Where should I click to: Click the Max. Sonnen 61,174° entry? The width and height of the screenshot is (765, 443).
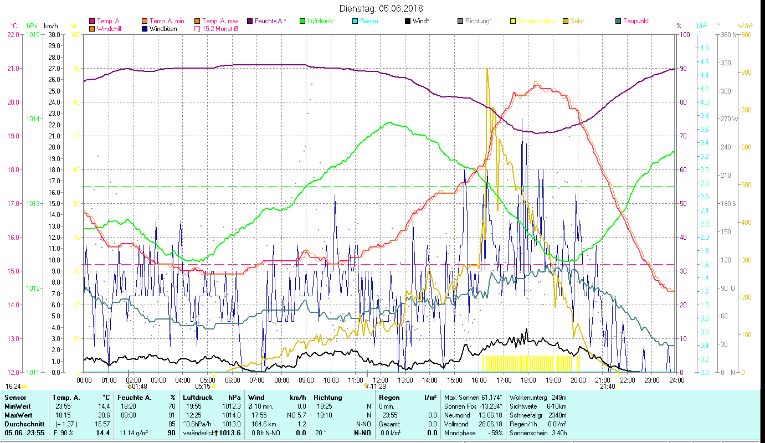[473, 398]
